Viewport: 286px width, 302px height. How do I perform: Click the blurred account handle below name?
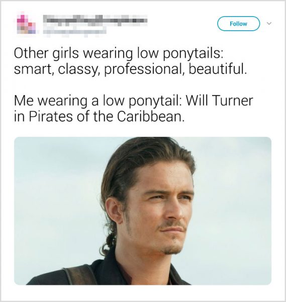[x=74, y=32]
